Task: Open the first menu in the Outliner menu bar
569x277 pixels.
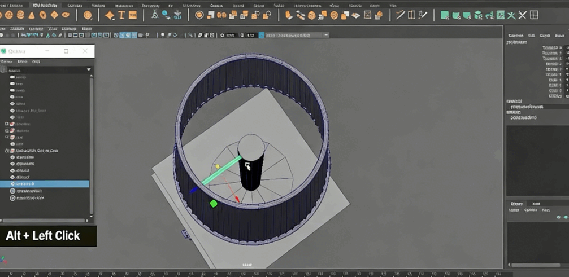Action: pyautogui.click(x=7, y=61)
